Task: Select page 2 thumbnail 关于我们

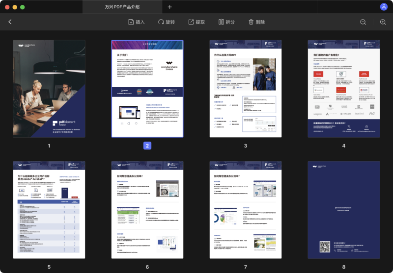Action: 147,89
